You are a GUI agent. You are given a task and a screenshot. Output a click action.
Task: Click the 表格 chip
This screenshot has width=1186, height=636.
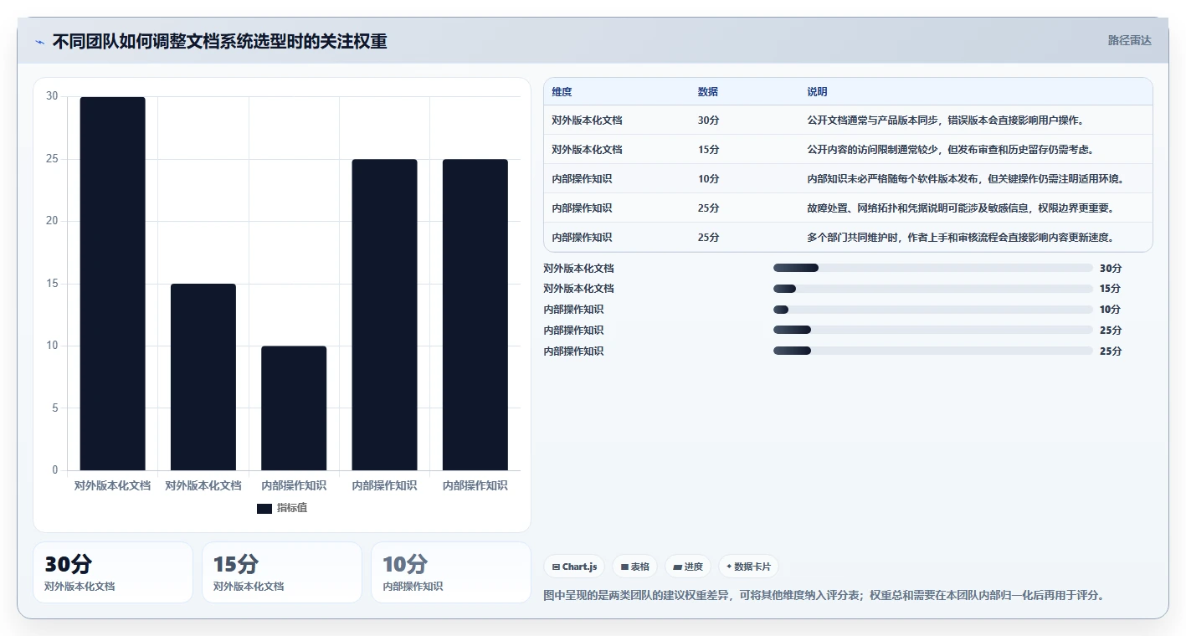[x=635, y=567]
